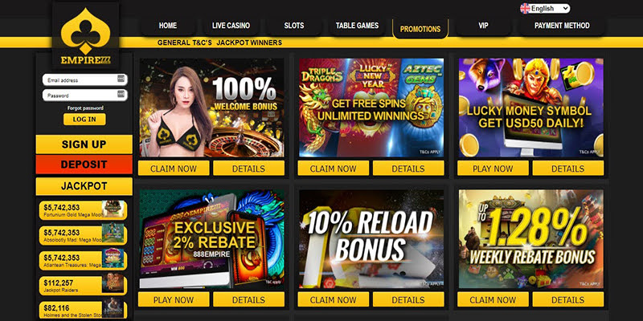Open the Fortunium Gold jackpot game icon

click(x=113, y=209)
